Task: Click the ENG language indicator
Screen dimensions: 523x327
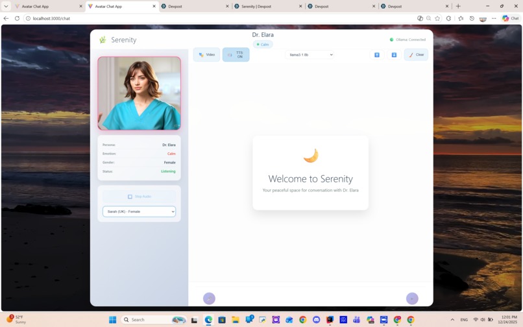Action: tap(464, 320)
